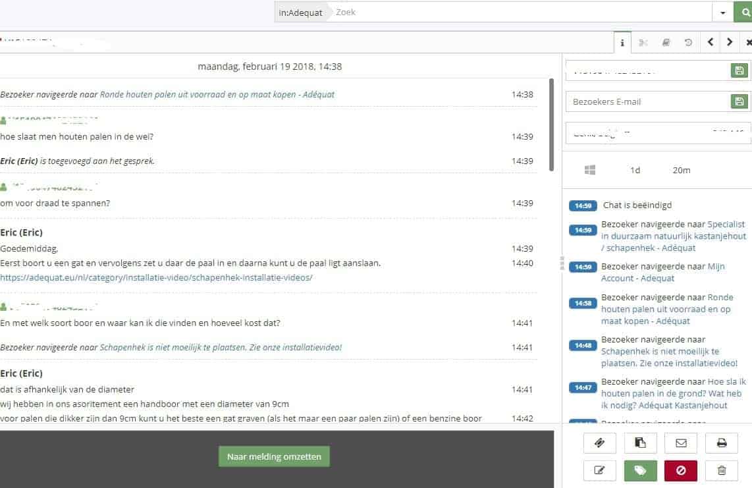Click the 'En met welk soort boor' message
Image resolution: width=752 pixels, height=488 pixels.
140,323
